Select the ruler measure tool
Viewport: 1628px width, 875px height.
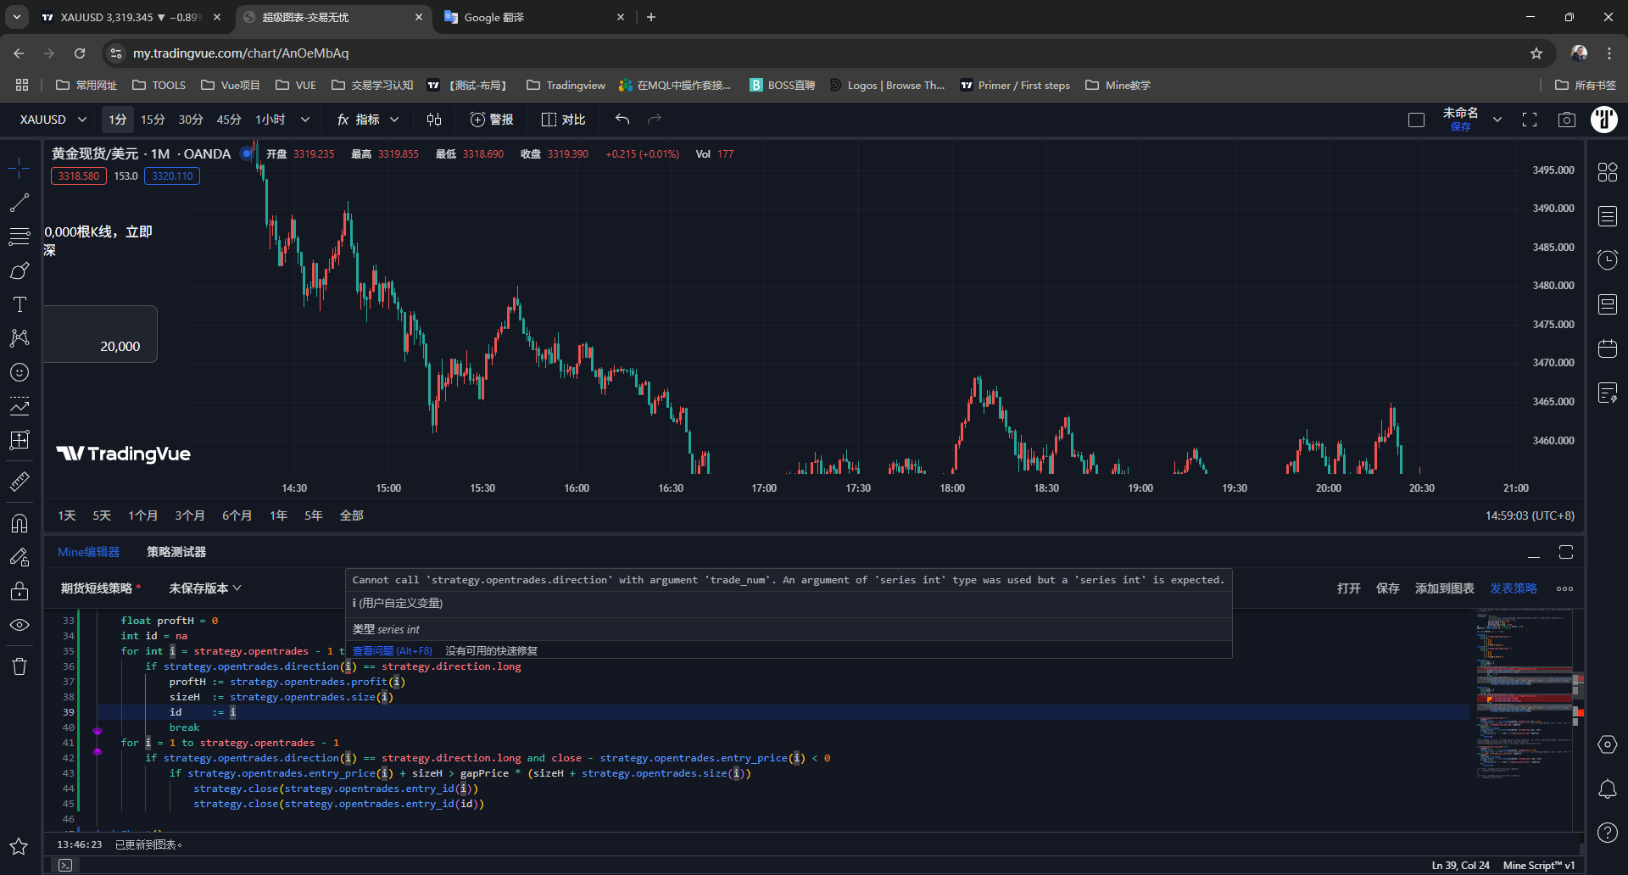pos(19,482)
